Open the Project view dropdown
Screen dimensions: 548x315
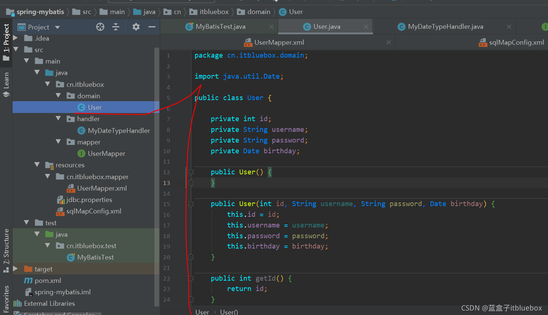[57, 27]
